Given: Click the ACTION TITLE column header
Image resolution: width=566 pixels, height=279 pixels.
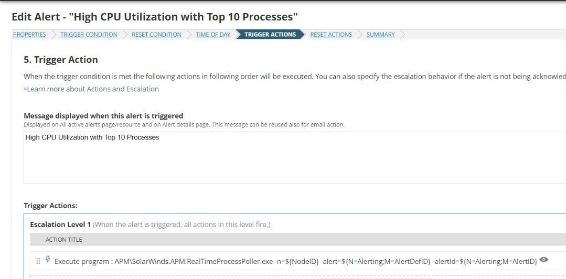Looking at the screenshot, I should (x=63, y=240).
